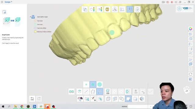Click the twin green circles smart selection icon
The width and height of the screenshot is (195, 109).
[x=72, y=91]
